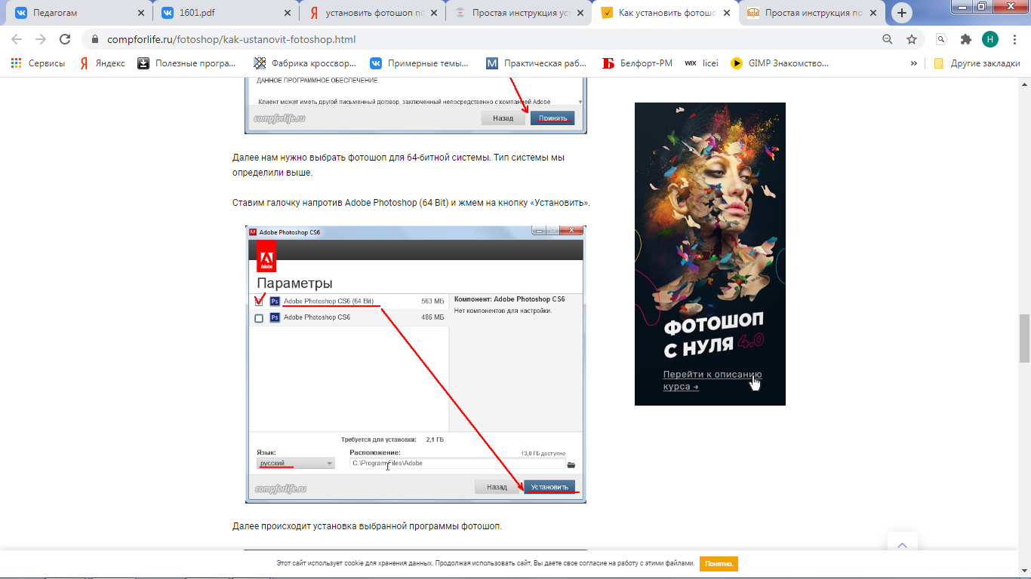The height and width of the screenshot is (579, 1031).
Task: Click the Фотошоп с нуля banner image
Action: coord(709,253)
